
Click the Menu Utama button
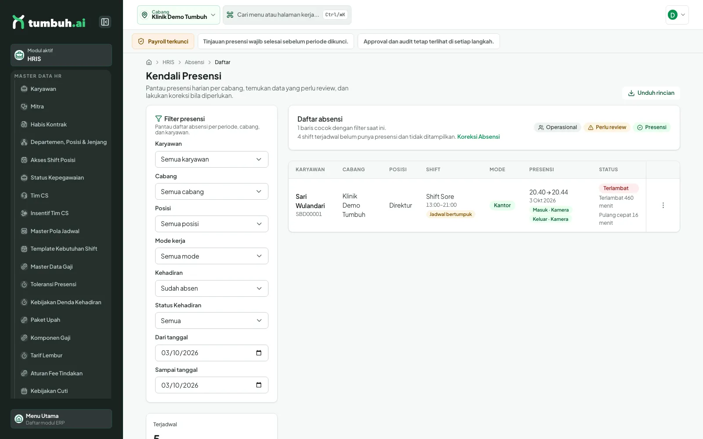coord(61,419)
